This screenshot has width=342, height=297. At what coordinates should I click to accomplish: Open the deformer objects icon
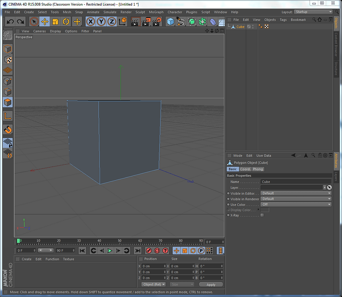pos(213,22)
